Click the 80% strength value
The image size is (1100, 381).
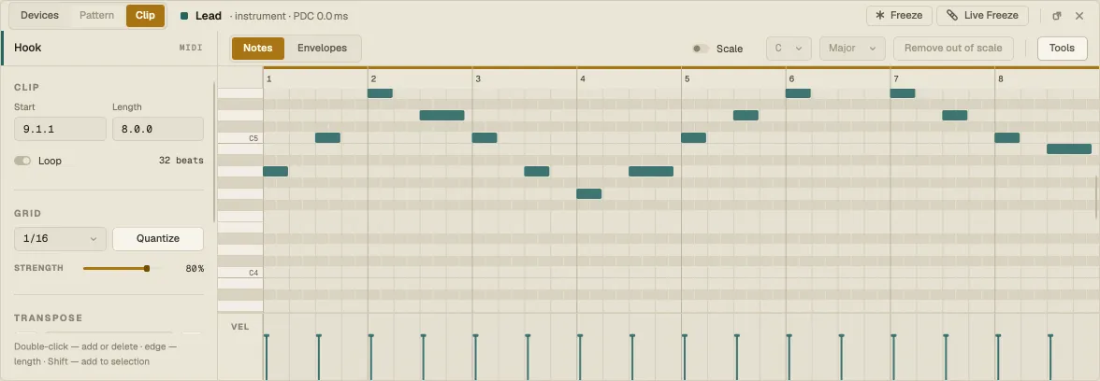click(x=195, y=269)
